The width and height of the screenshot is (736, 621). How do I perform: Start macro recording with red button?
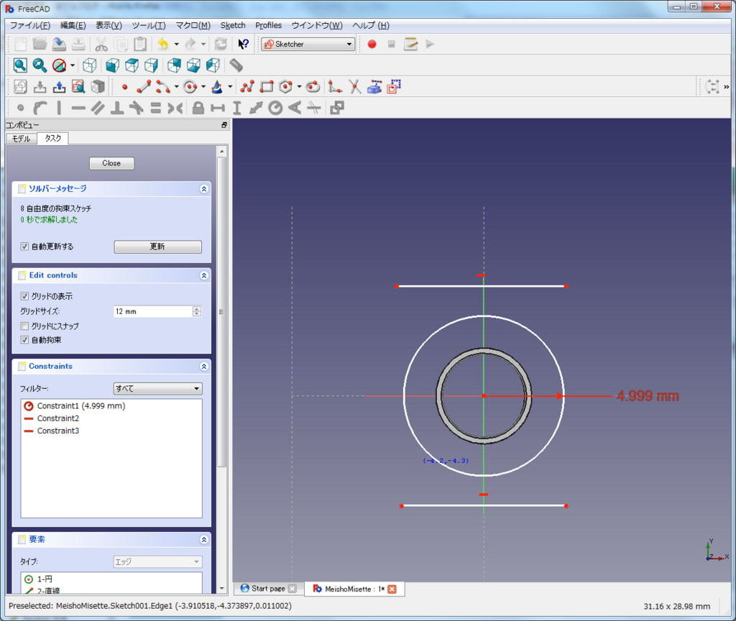click(x=372, y=45)
